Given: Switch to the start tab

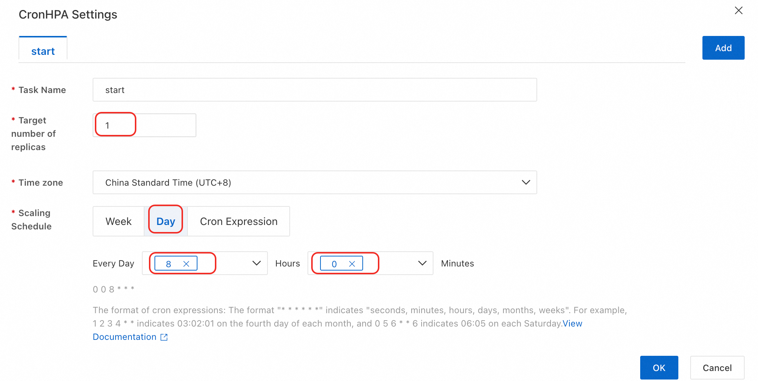Looking at the screenshot, I should pos(43,51).
